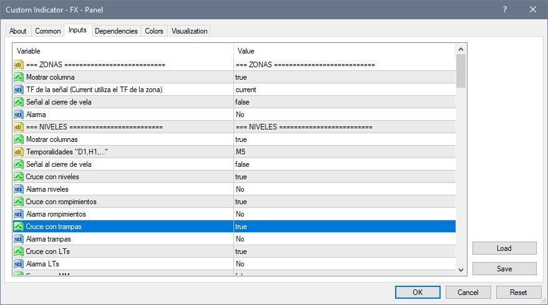Select the M5 value for Temporalidades
The height and width of the screenshot is (305, 548).
[x=345, y=152]
